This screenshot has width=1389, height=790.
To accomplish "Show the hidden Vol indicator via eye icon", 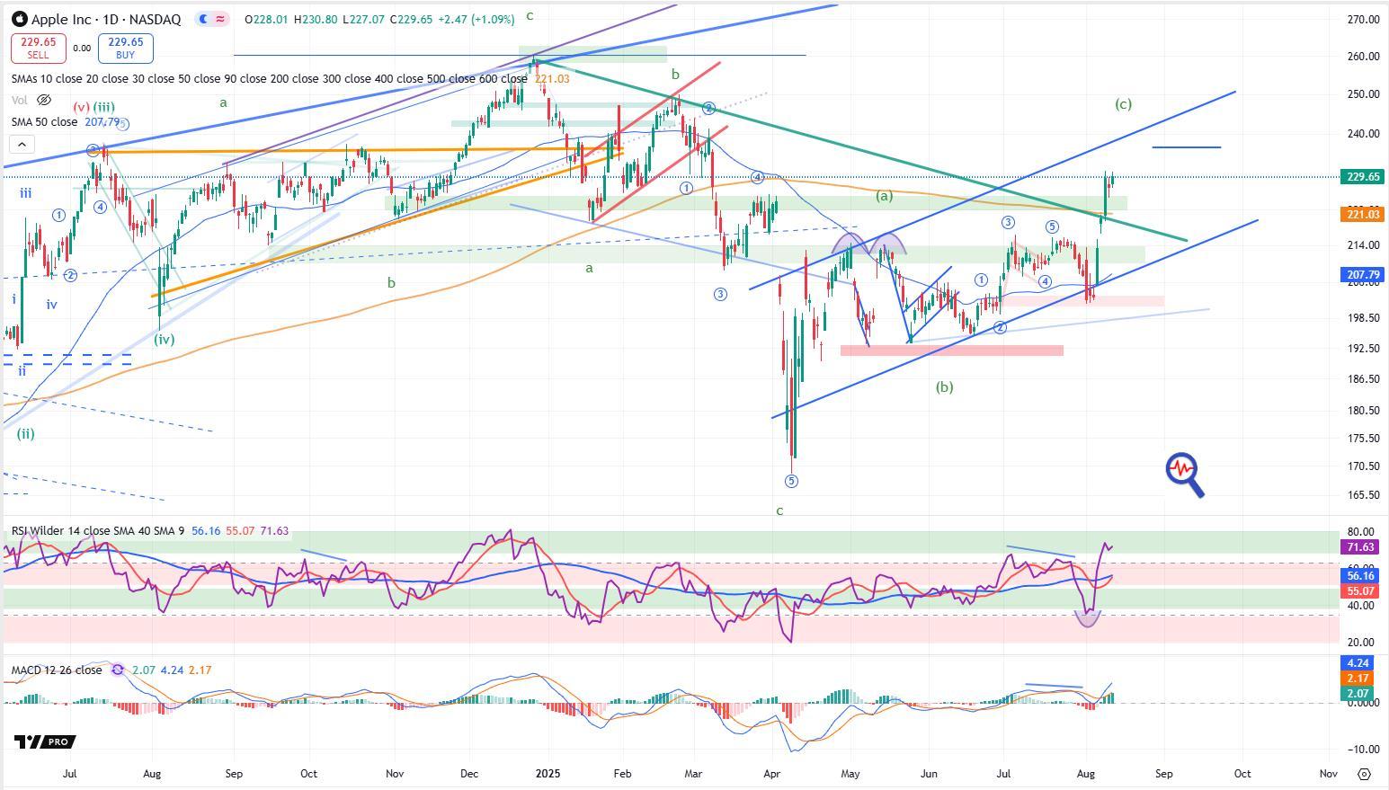I will (x=44, y=101).
